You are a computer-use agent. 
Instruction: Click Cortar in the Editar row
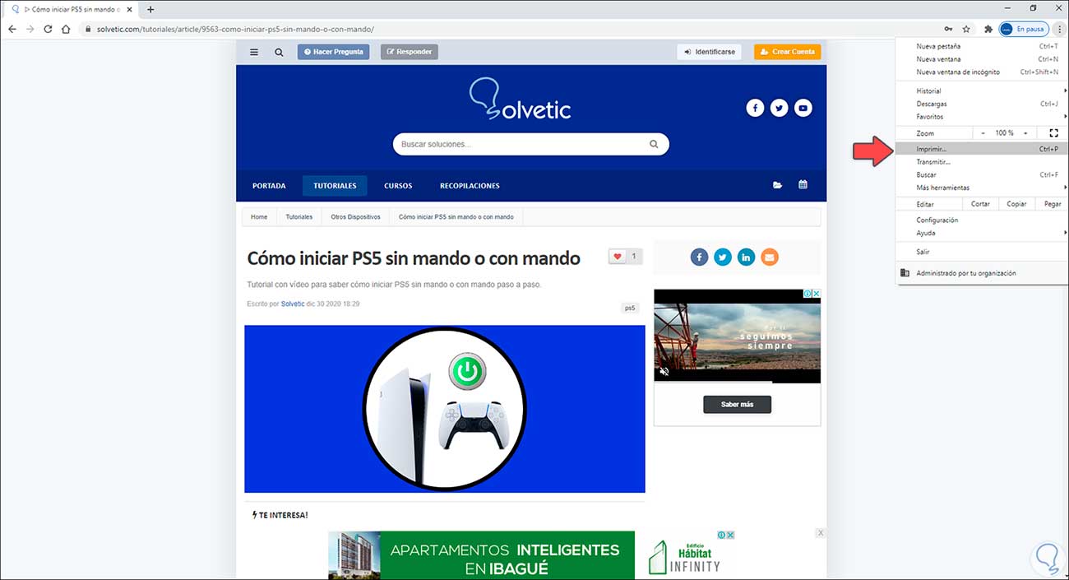pyautogui.click(x=980, y=204)
